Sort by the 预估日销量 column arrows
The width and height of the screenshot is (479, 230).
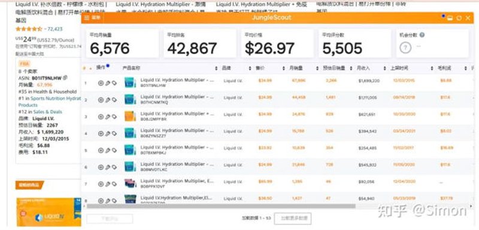[351, 68]
